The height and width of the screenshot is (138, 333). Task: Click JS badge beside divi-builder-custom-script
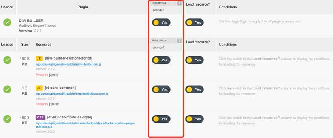(x=39, y=58)
